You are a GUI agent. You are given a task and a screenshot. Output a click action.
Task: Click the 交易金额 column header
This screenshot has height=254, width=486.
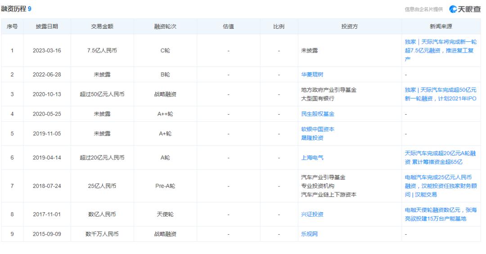[102, 27]
